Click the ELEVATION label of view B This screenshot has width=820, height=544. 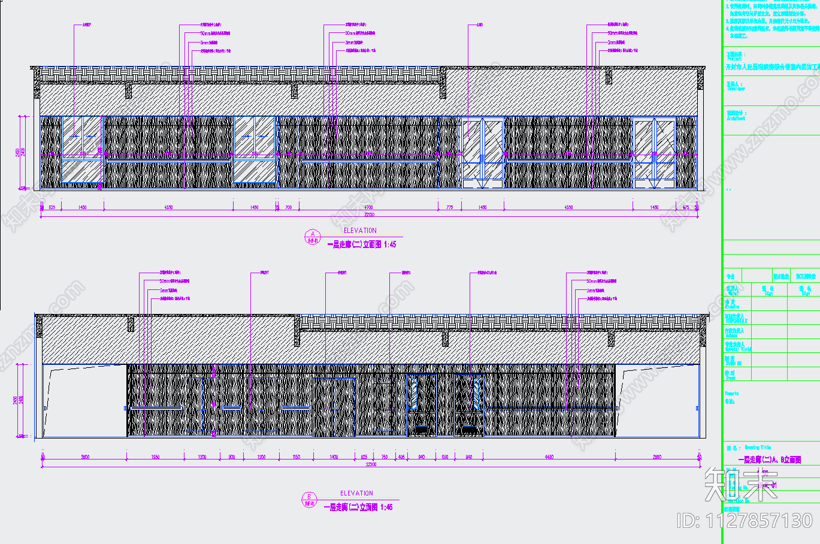click(357, 493)
